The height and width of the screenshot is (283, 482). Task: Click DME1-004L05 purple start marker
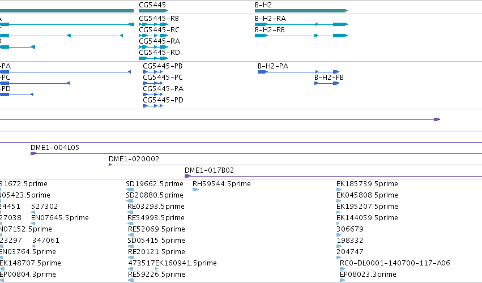tap(33, 153)
